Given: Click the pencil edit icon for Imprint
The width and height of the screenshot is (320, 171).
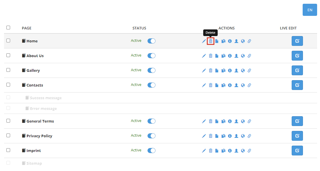Looking at the screenshot, I should (x=204, y=151).
